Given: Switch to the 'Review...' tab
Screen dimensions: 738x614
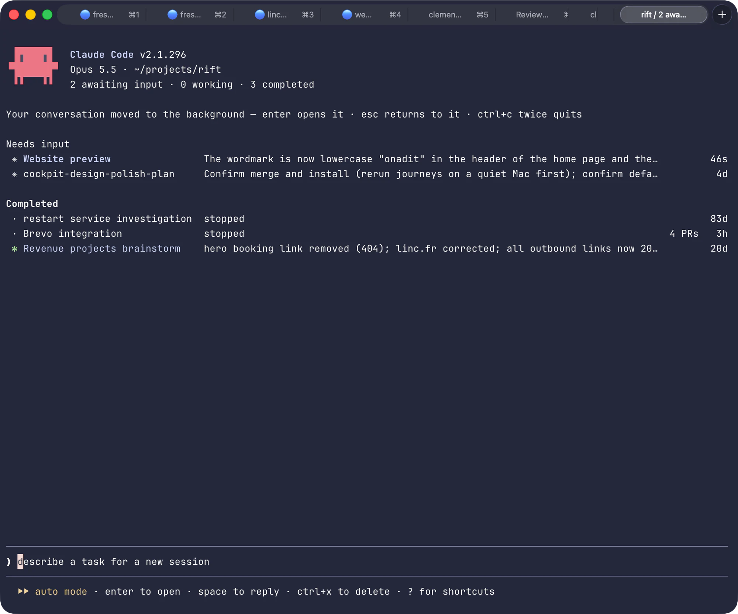Looking at the screenshot, I should tap(532, 15).
